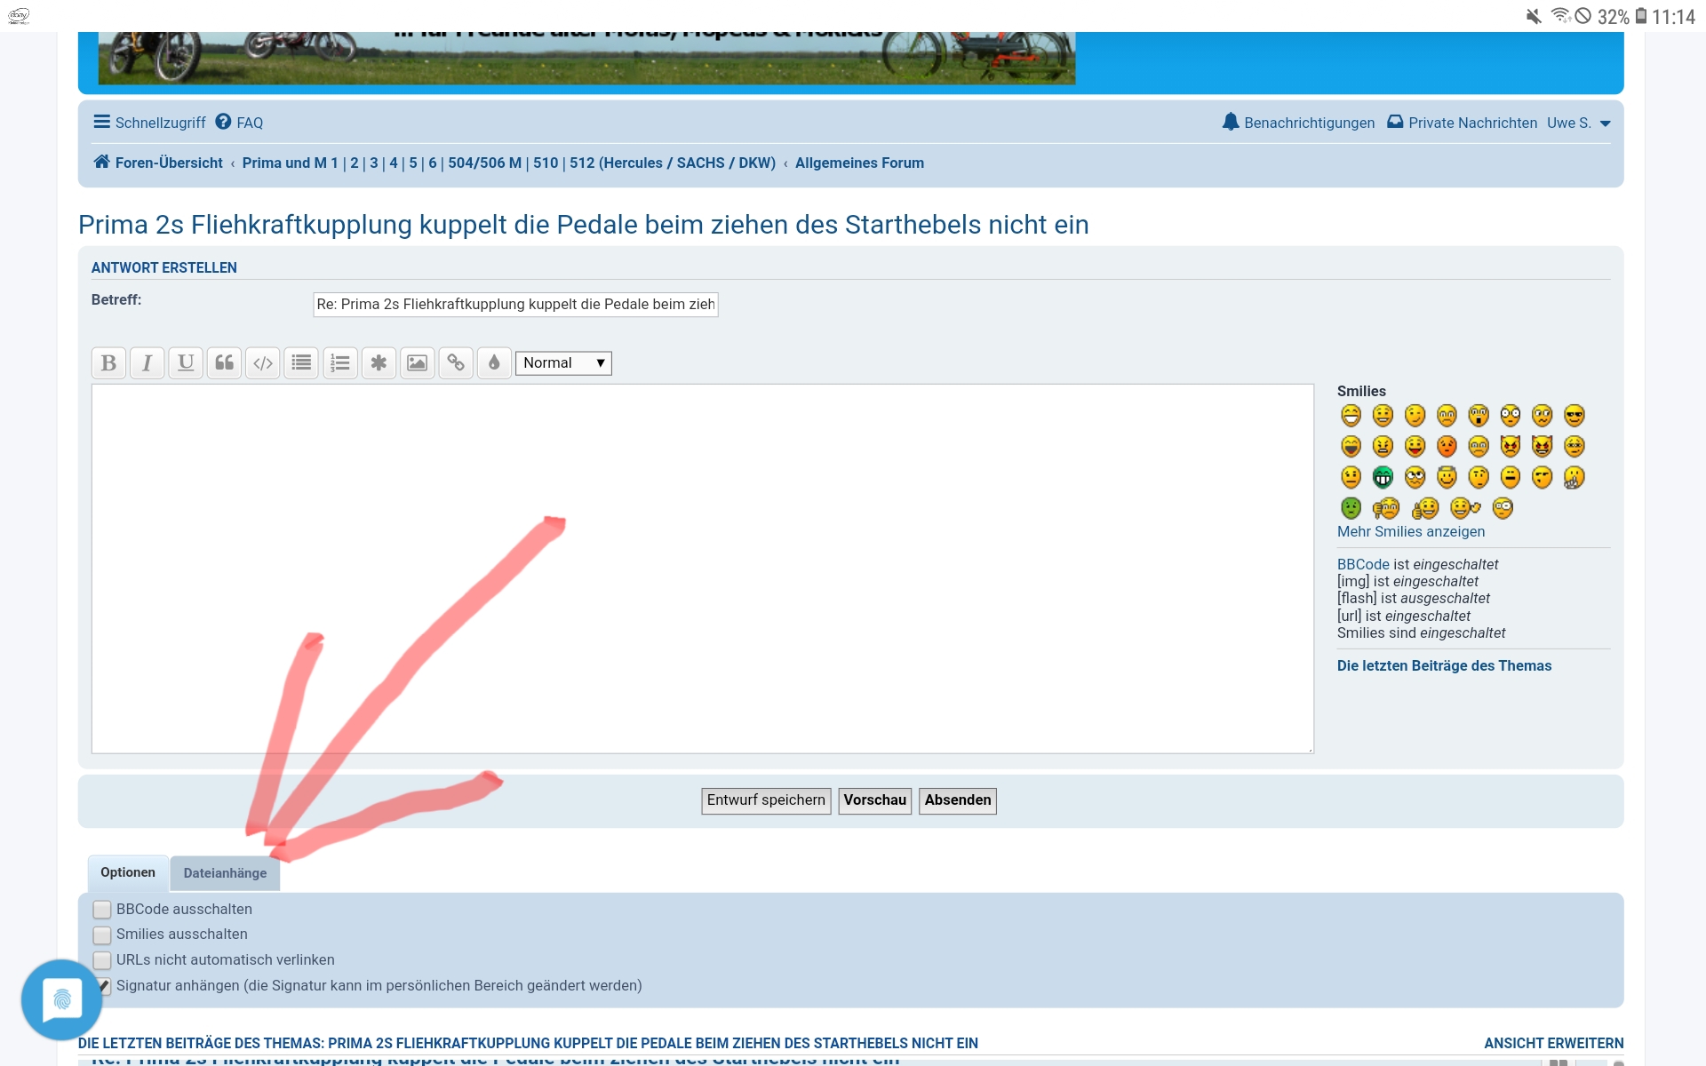Click into the Betreff subject field
This screenshot has height=1066, width=1706.
pos(515,305)
